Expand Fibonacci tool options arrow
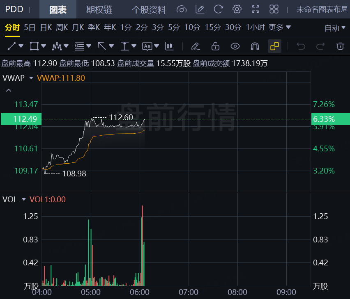 click(x=89, y=46)
